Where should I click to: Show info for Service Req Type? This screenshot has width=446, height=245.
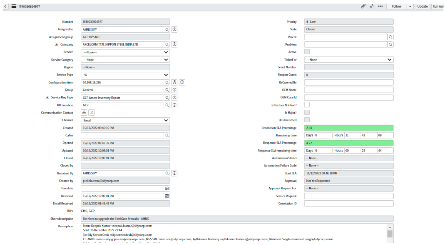174,98
